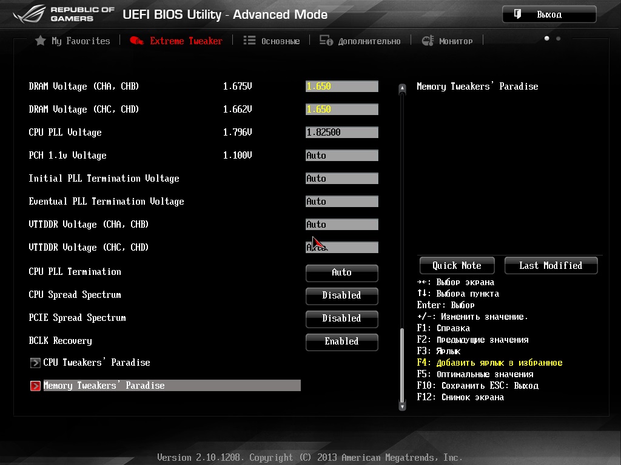Select VTTDDR Voltage (CHA, CHB) field

point(342,224)
